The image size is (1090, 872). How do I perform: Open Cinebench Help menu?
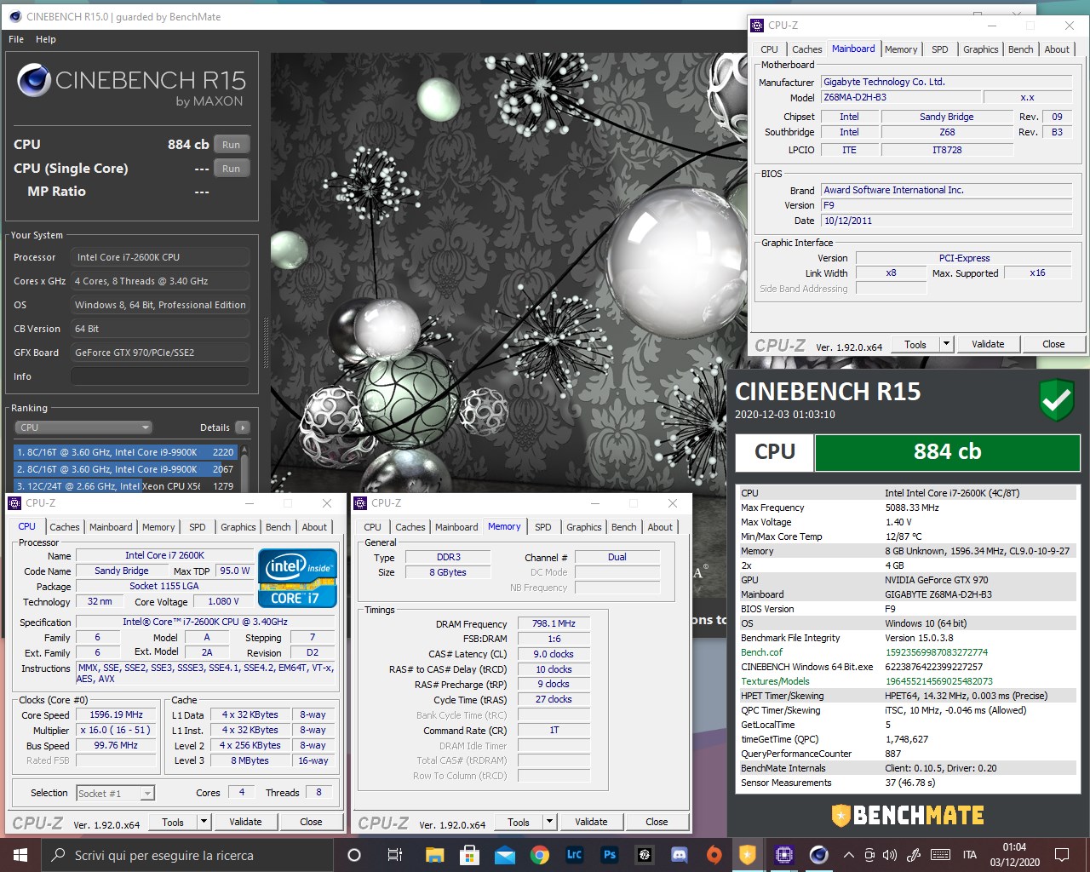pyautogui.click(x=46, y=39)
